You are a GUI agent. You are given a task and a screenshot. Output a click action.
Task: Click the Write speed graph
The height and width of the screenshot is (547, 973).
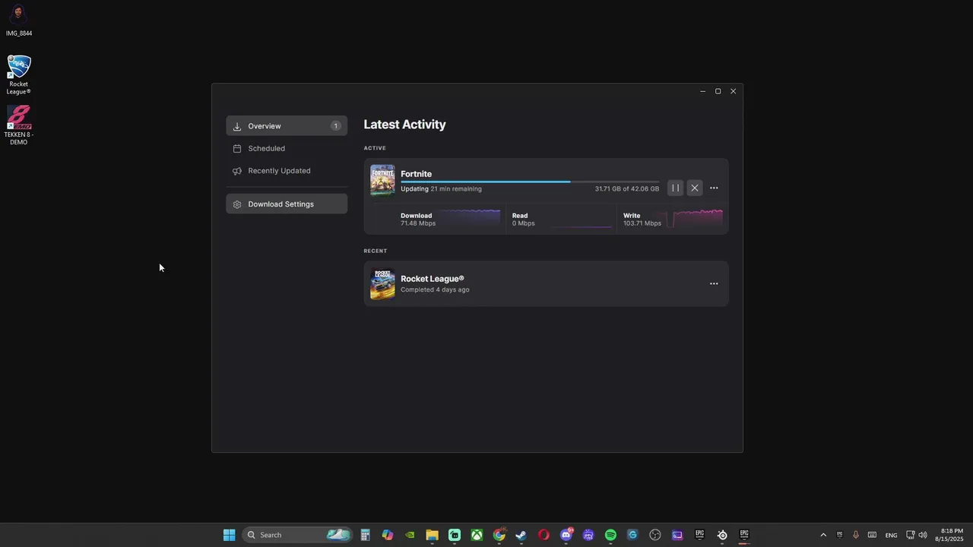[695, 219]
